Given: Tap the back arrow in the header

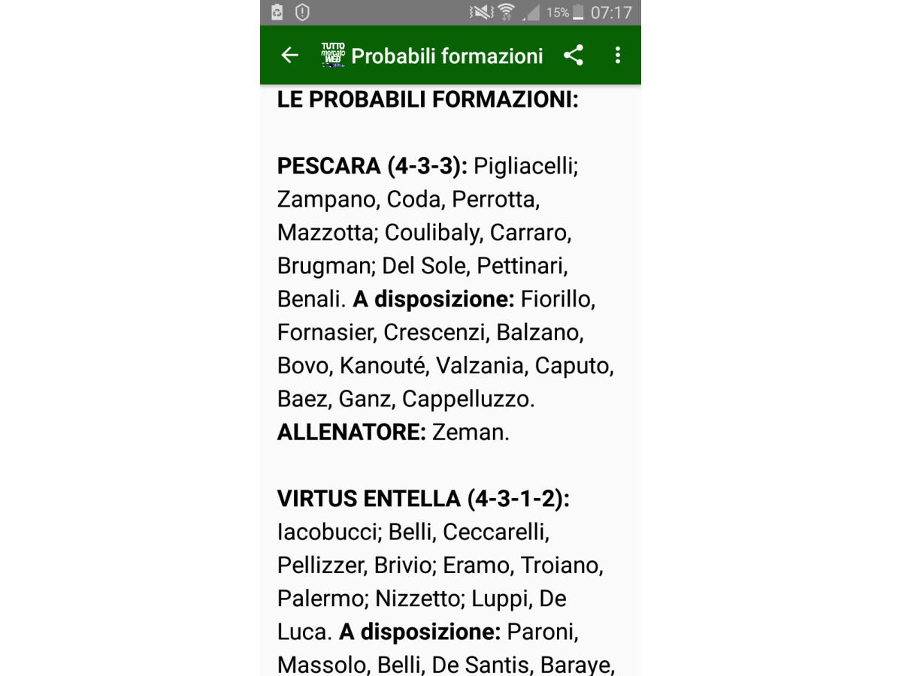Looking at the screenshot, I should (x=289, y=56).
